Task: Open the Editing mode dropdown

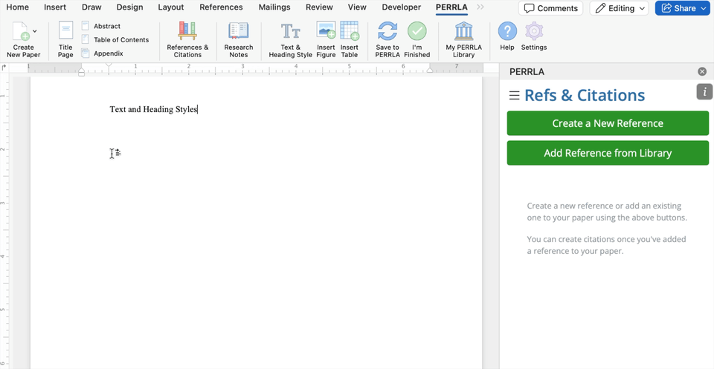Action: point(620,8)
